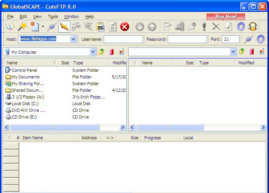The height and width of the screenshot is (193, 269).
Task: Sort local pane by Type column
Action: coord(89,63)
